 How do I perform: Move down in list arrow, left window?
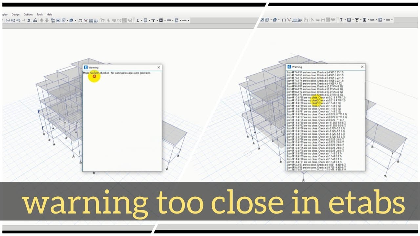[x=47, y=20]
